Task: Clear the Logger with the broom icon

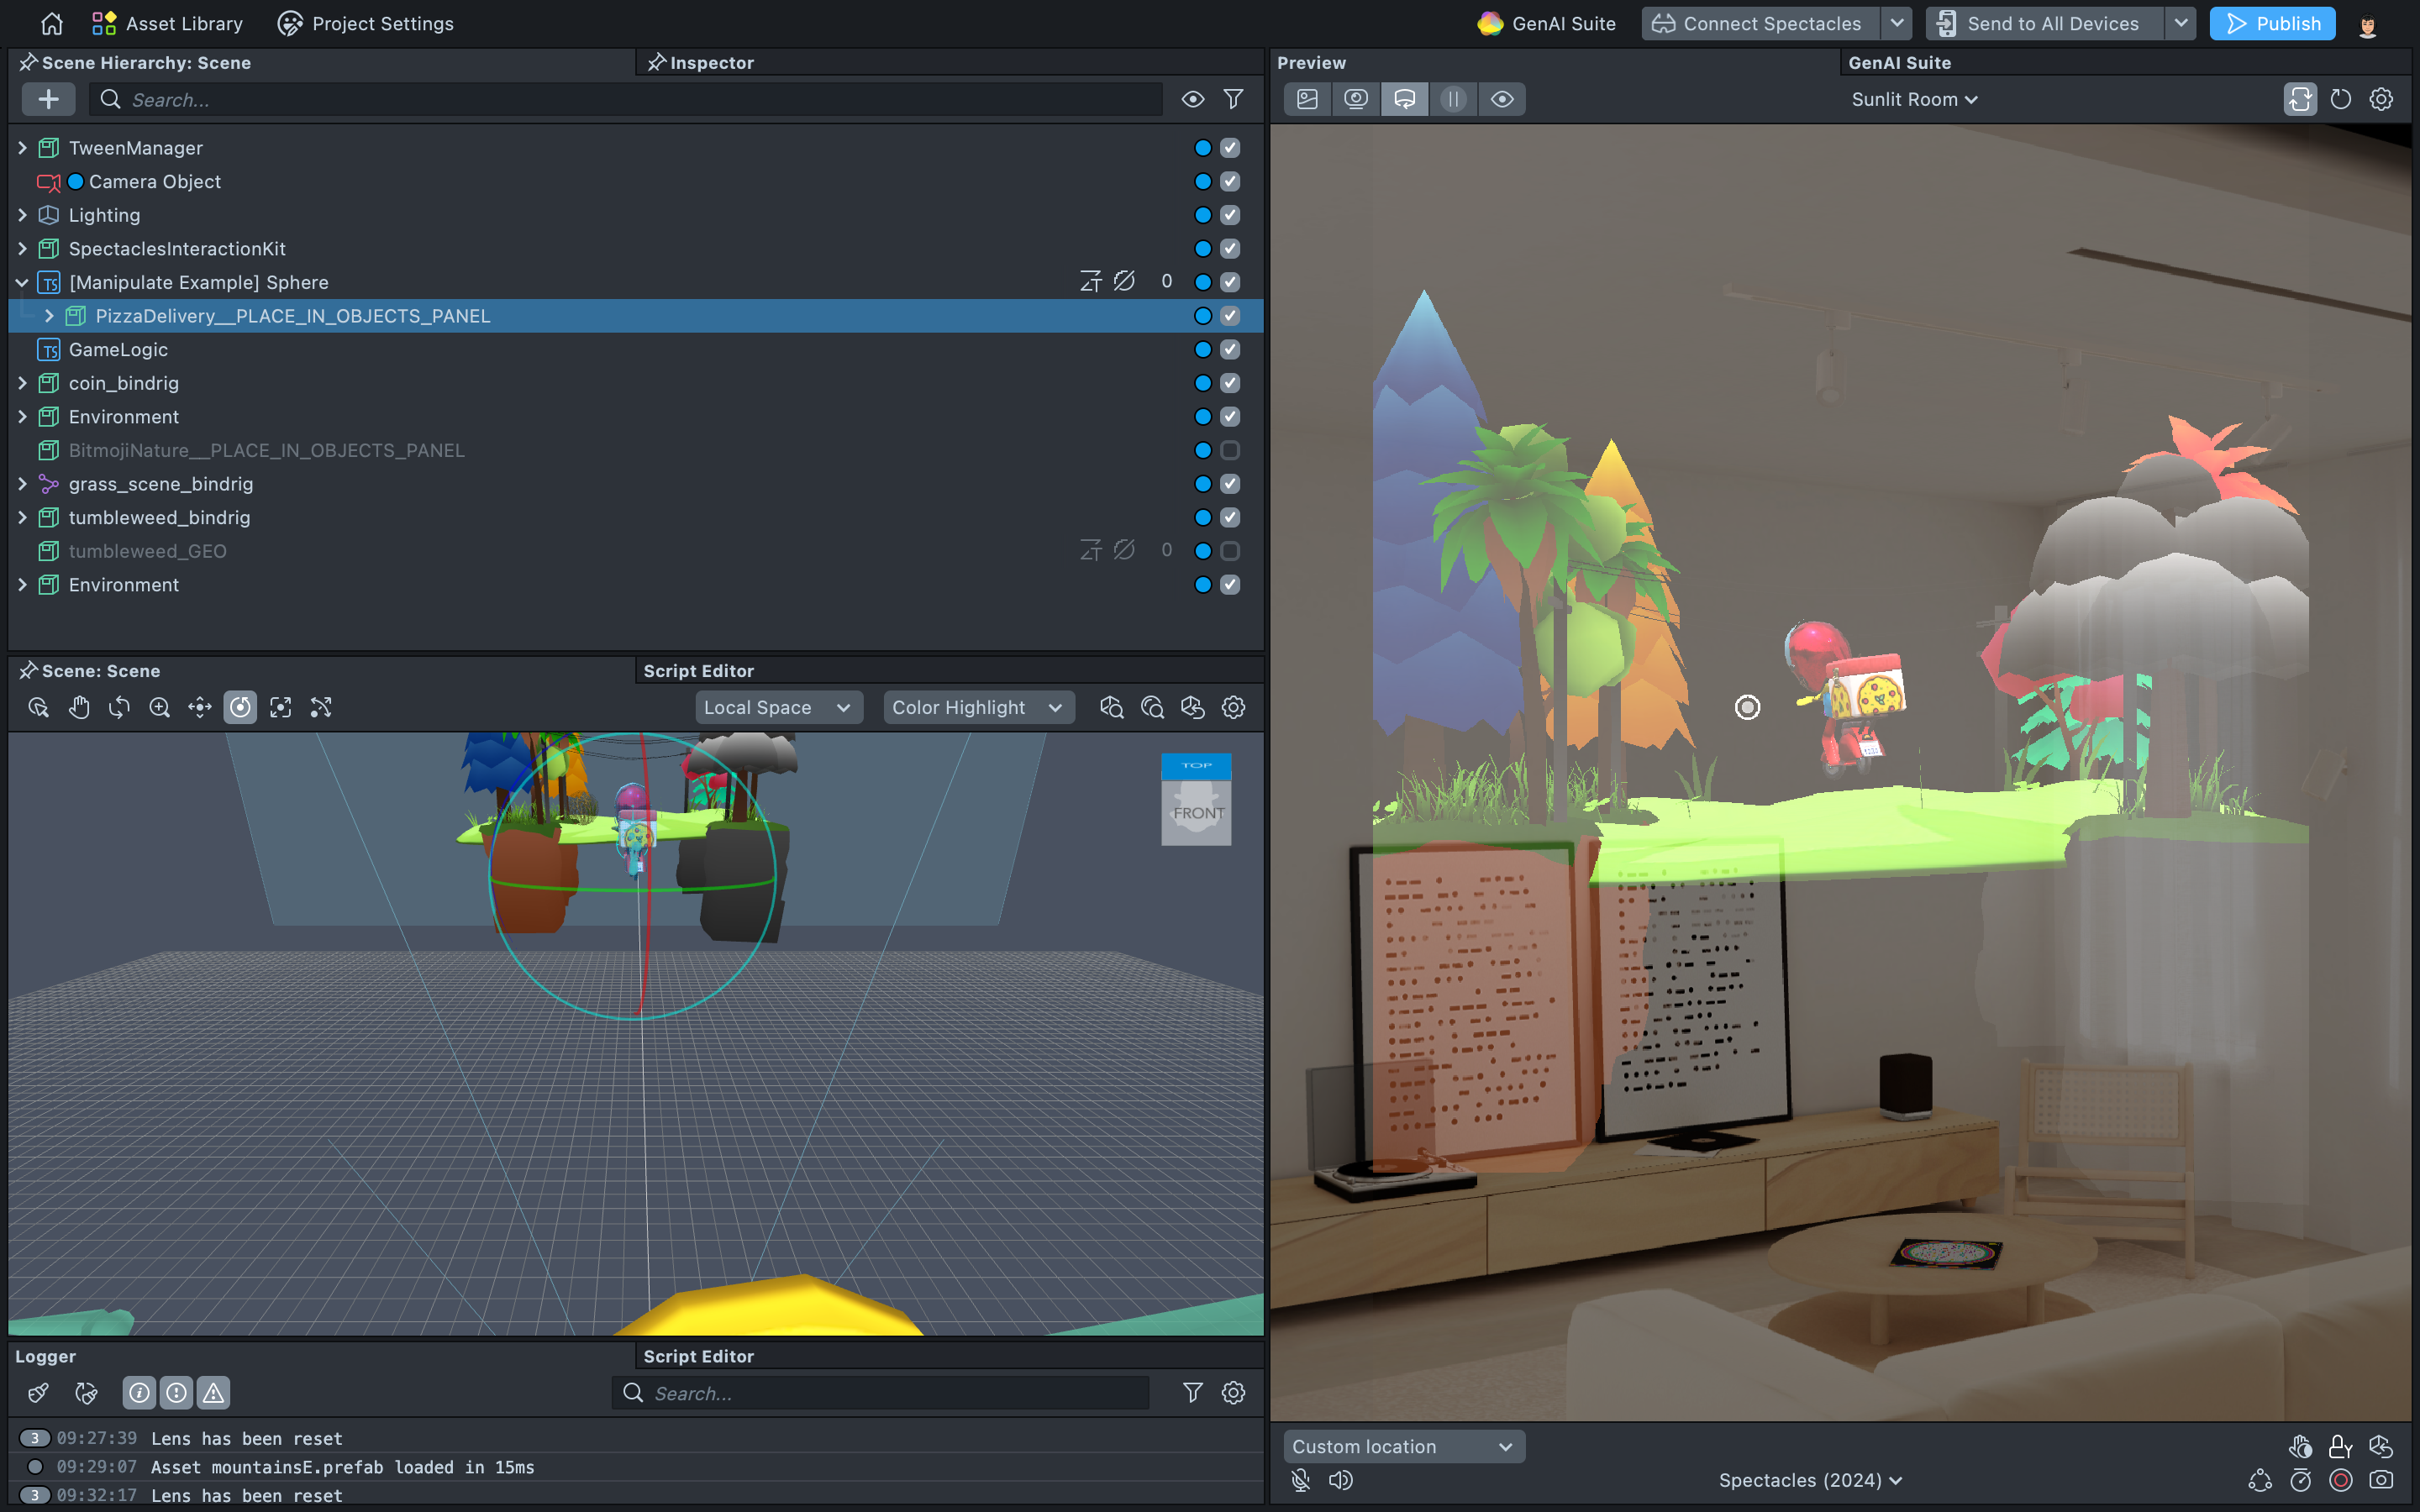Action: point(38,1393)
